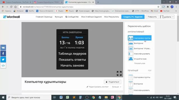Open the Mail.Ru bookmark
179x100 pixels.
tap(30, 11)
